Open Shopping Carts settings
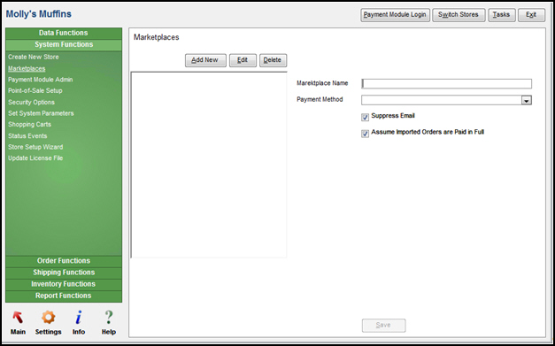Image resolution: width=555 pixels, height=346 pixels. pyautogui.click(x=29, y=125)
